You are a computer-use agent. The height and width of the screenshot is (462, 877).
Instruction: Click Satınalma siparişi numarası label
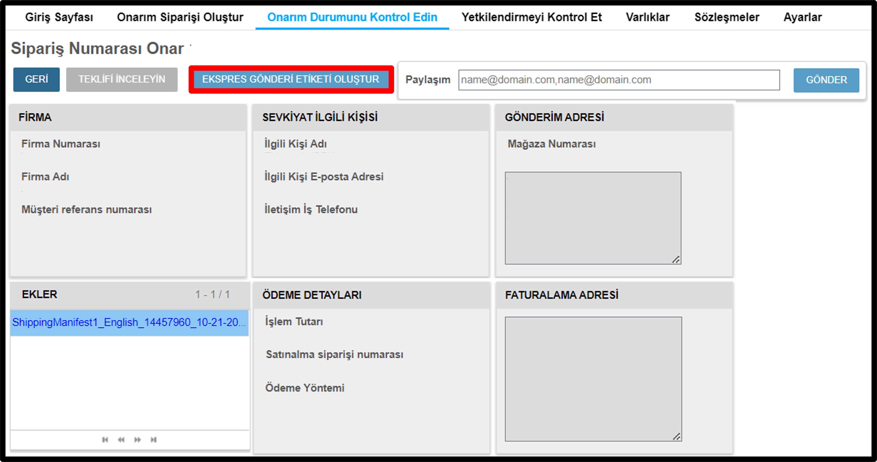(x=335, y=355)
